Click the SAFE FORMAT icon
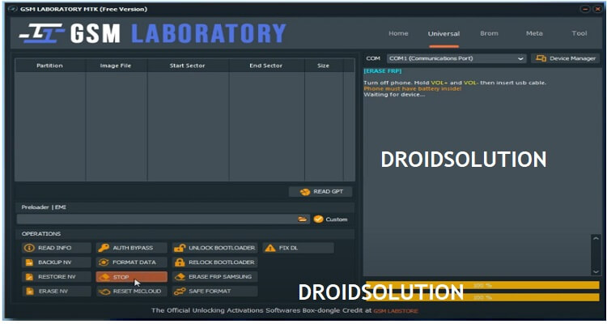 180,292
